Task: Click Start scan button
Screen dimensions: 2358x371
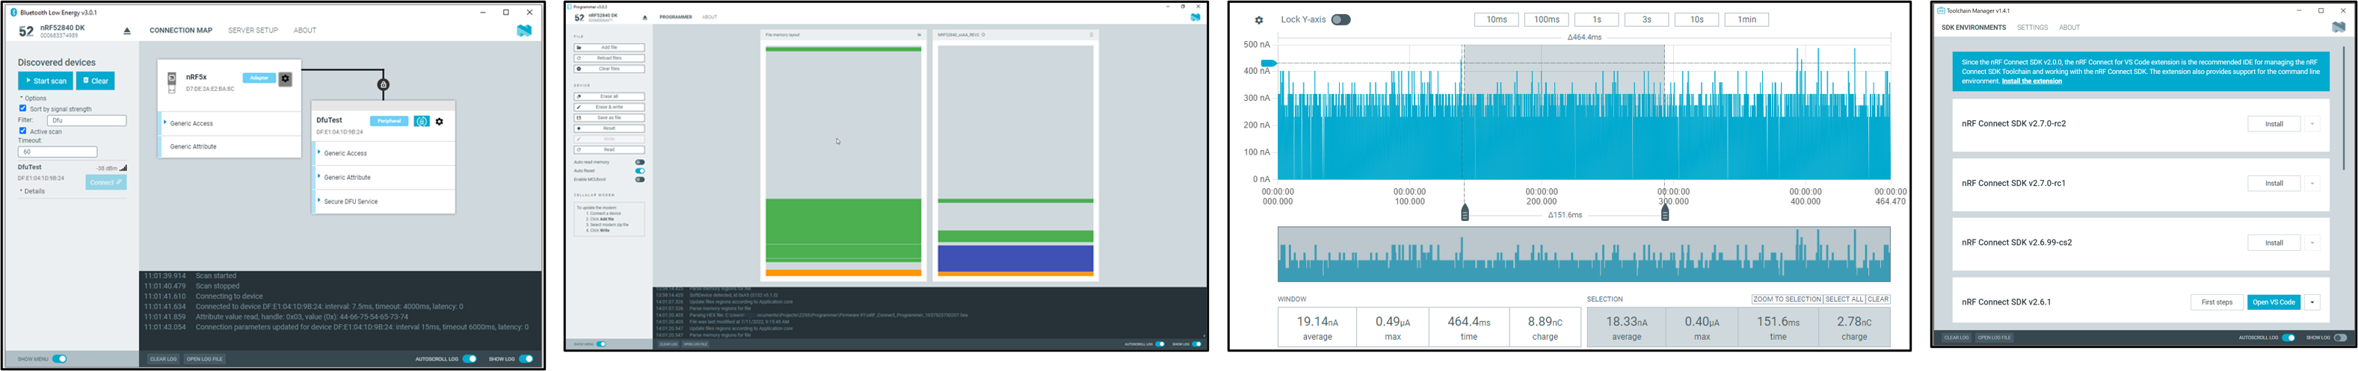Action: tap(45, 81)
